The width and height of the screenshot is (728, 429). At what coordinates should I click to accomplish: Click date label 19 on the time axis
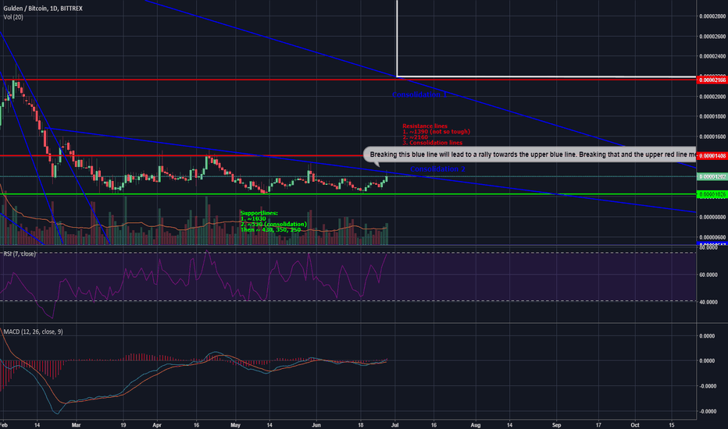[x=123, y=425]
